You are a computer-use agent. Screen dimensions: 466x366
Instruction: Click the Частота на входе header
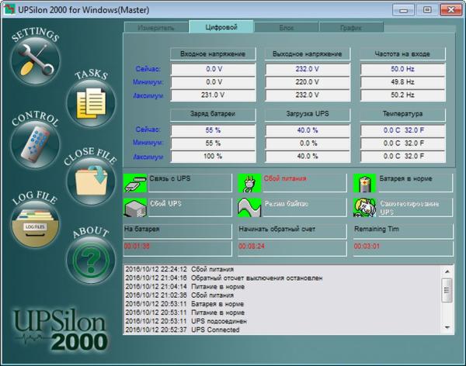coord(402,54)
